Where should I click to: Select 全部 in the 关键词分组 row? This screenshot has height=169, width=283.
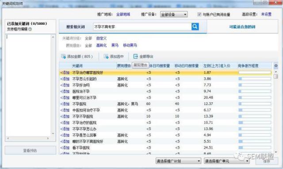[x=88, y=38]
